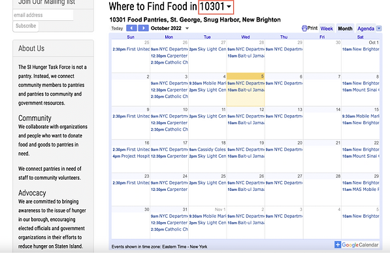Viewport: 390px width, 253px height.
Task: Open 9am NYC Departm event on Oct 20
Action: [284, 150]
